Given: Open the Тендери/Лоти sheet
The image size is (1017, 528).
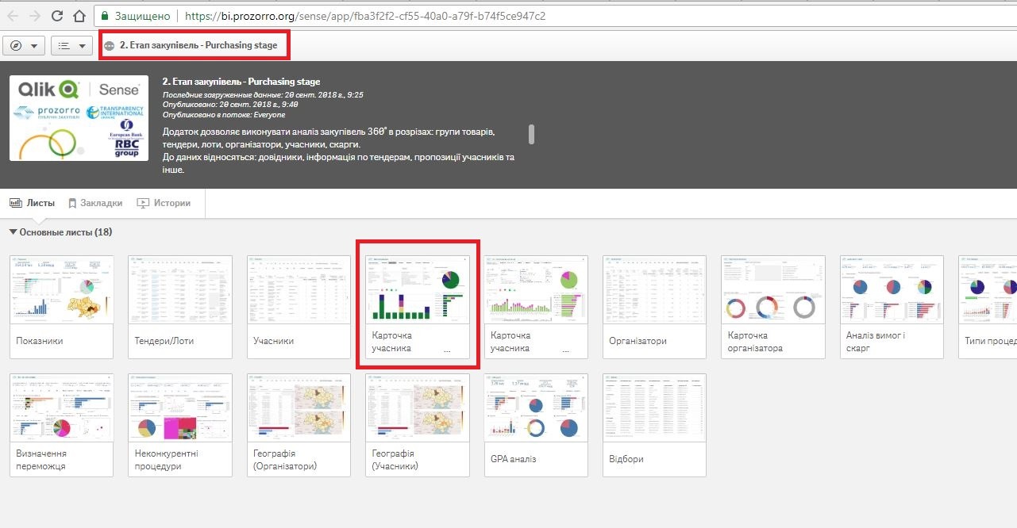Looking at the screenshot, I should [180, 306].
